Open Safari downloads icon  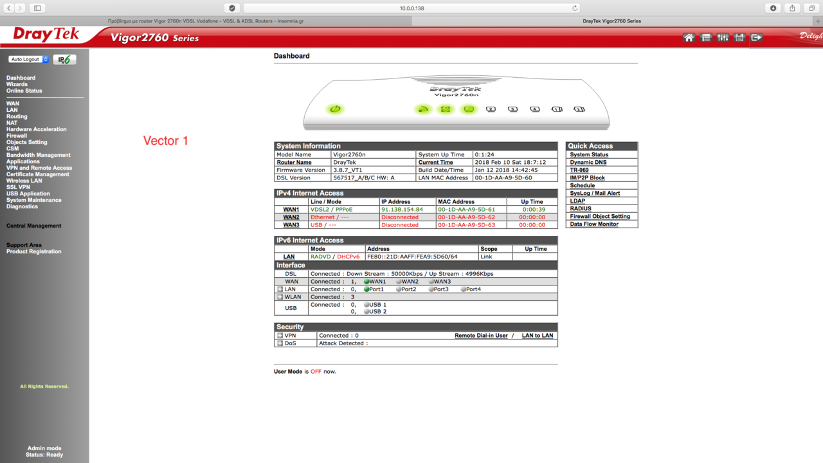click(x=773, y=8)
